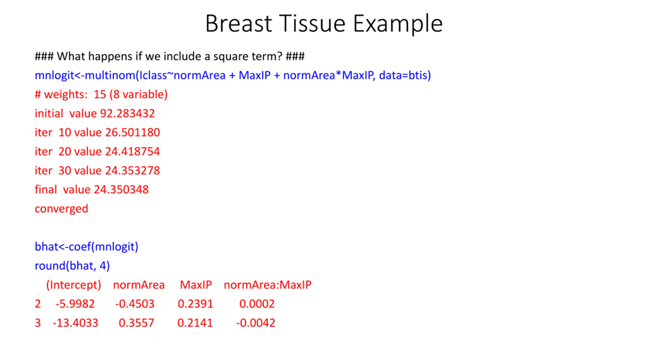Click the intercept value -5.9982
This screenshot has width=648, height=364.
tap(75, 304)
